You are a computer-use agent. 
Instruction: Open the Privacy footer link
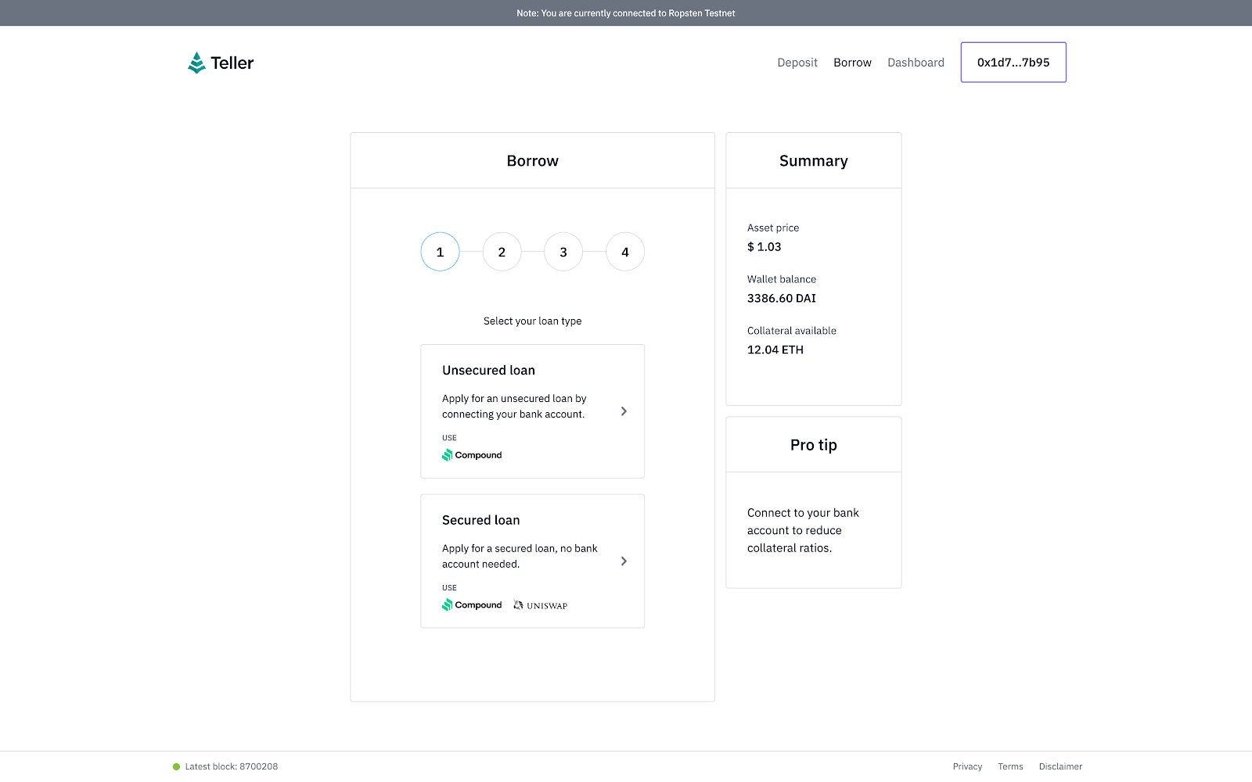point(967,767)
